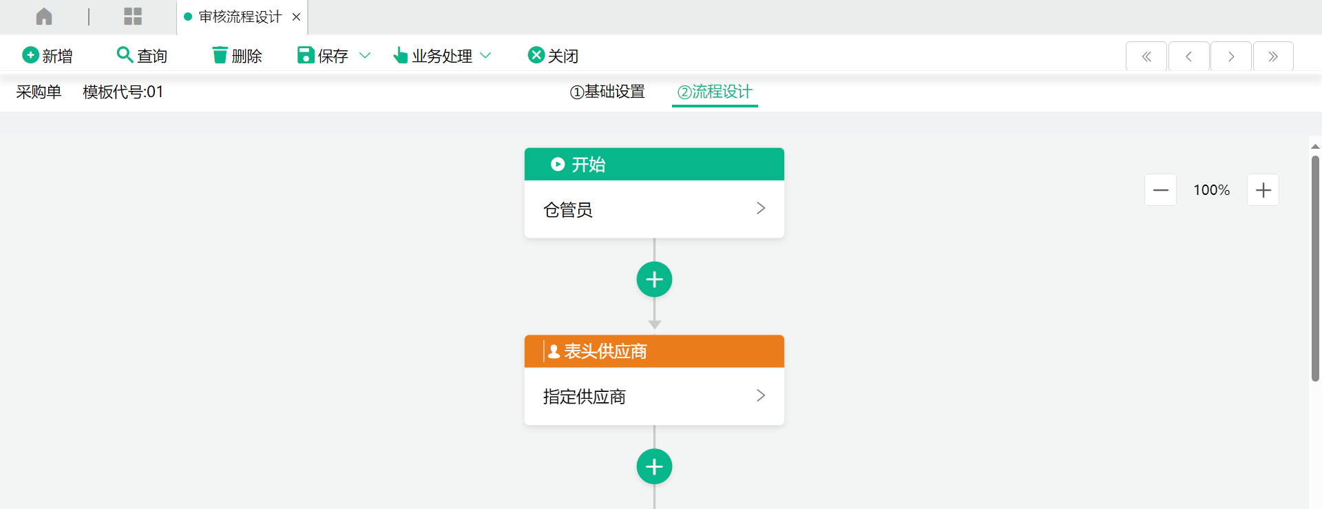The height and width of the screenshot is (509, 1322).
Task: Select the ②流程设计 tab
Action: point(715,92)
